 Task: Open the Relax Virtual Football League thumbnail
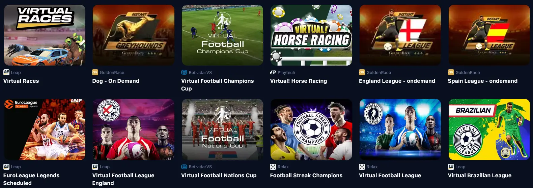pyautogui.click(x=400, y=129)
